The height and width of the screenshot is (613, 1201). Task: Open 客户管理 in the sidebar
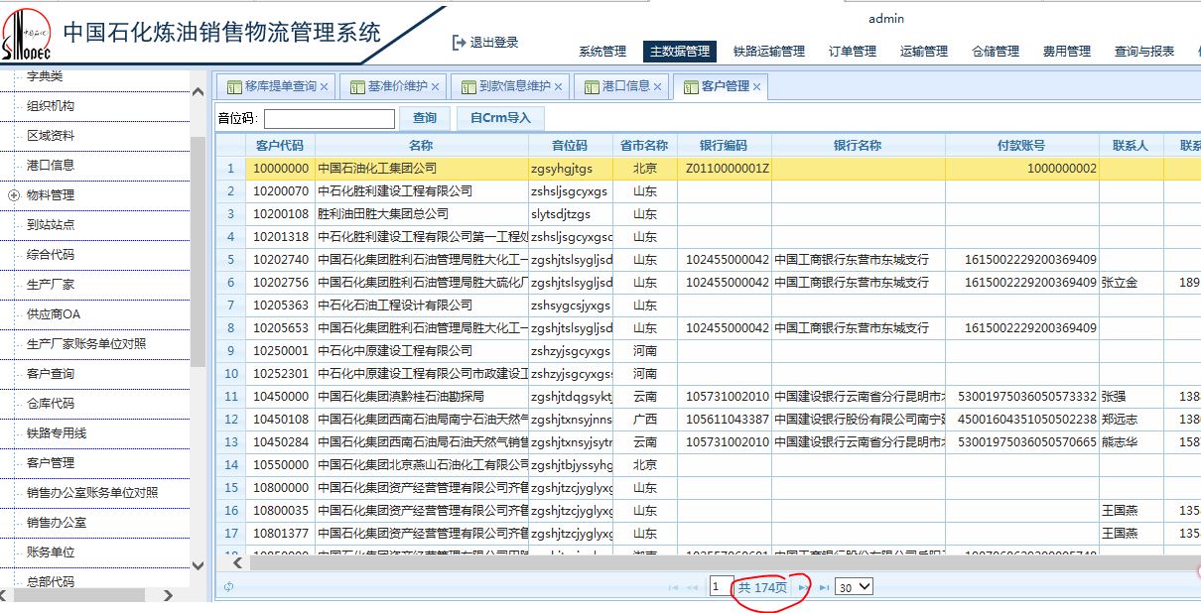[x=51, y=463]
